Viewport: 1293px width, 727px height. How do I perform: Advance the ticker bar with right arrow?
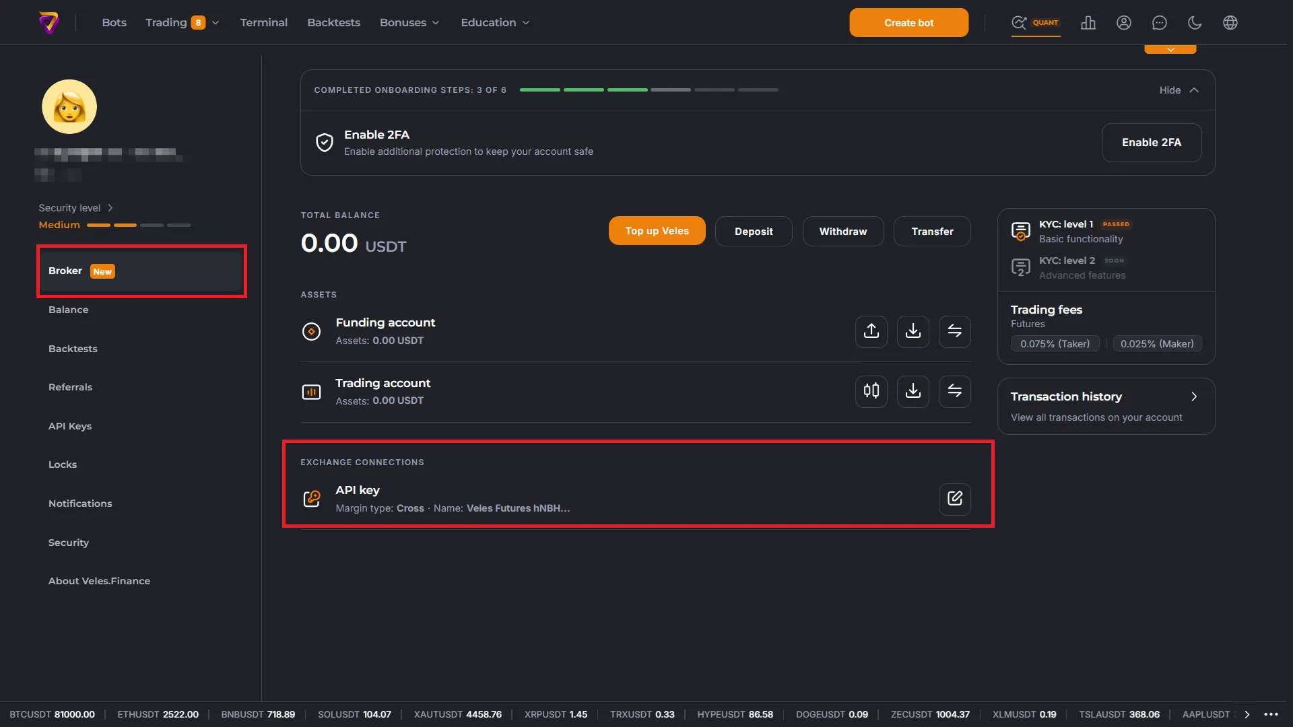pyautogui.click(x=1247, y=715)
